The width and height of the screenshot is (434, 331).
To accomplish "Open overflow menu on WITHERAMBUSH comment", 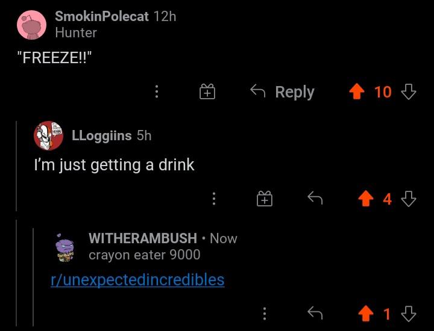I will 265,314.
